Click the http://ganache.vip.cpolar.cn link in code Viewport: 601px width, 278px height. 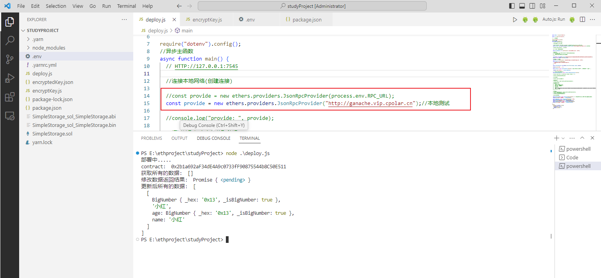coord(370,103)
